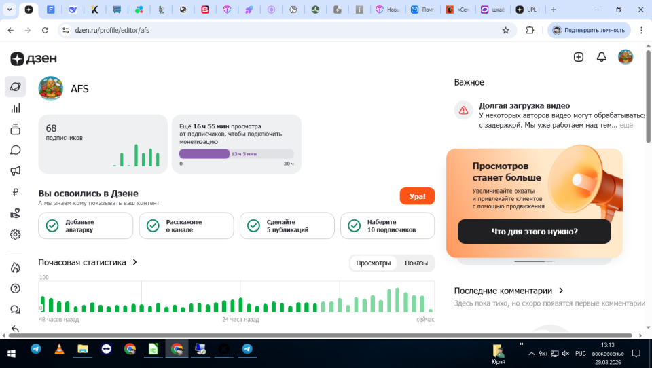Open the tab search dropdown arrow
This screenshot has width=652, height=368.
click(x=9, y=10)
